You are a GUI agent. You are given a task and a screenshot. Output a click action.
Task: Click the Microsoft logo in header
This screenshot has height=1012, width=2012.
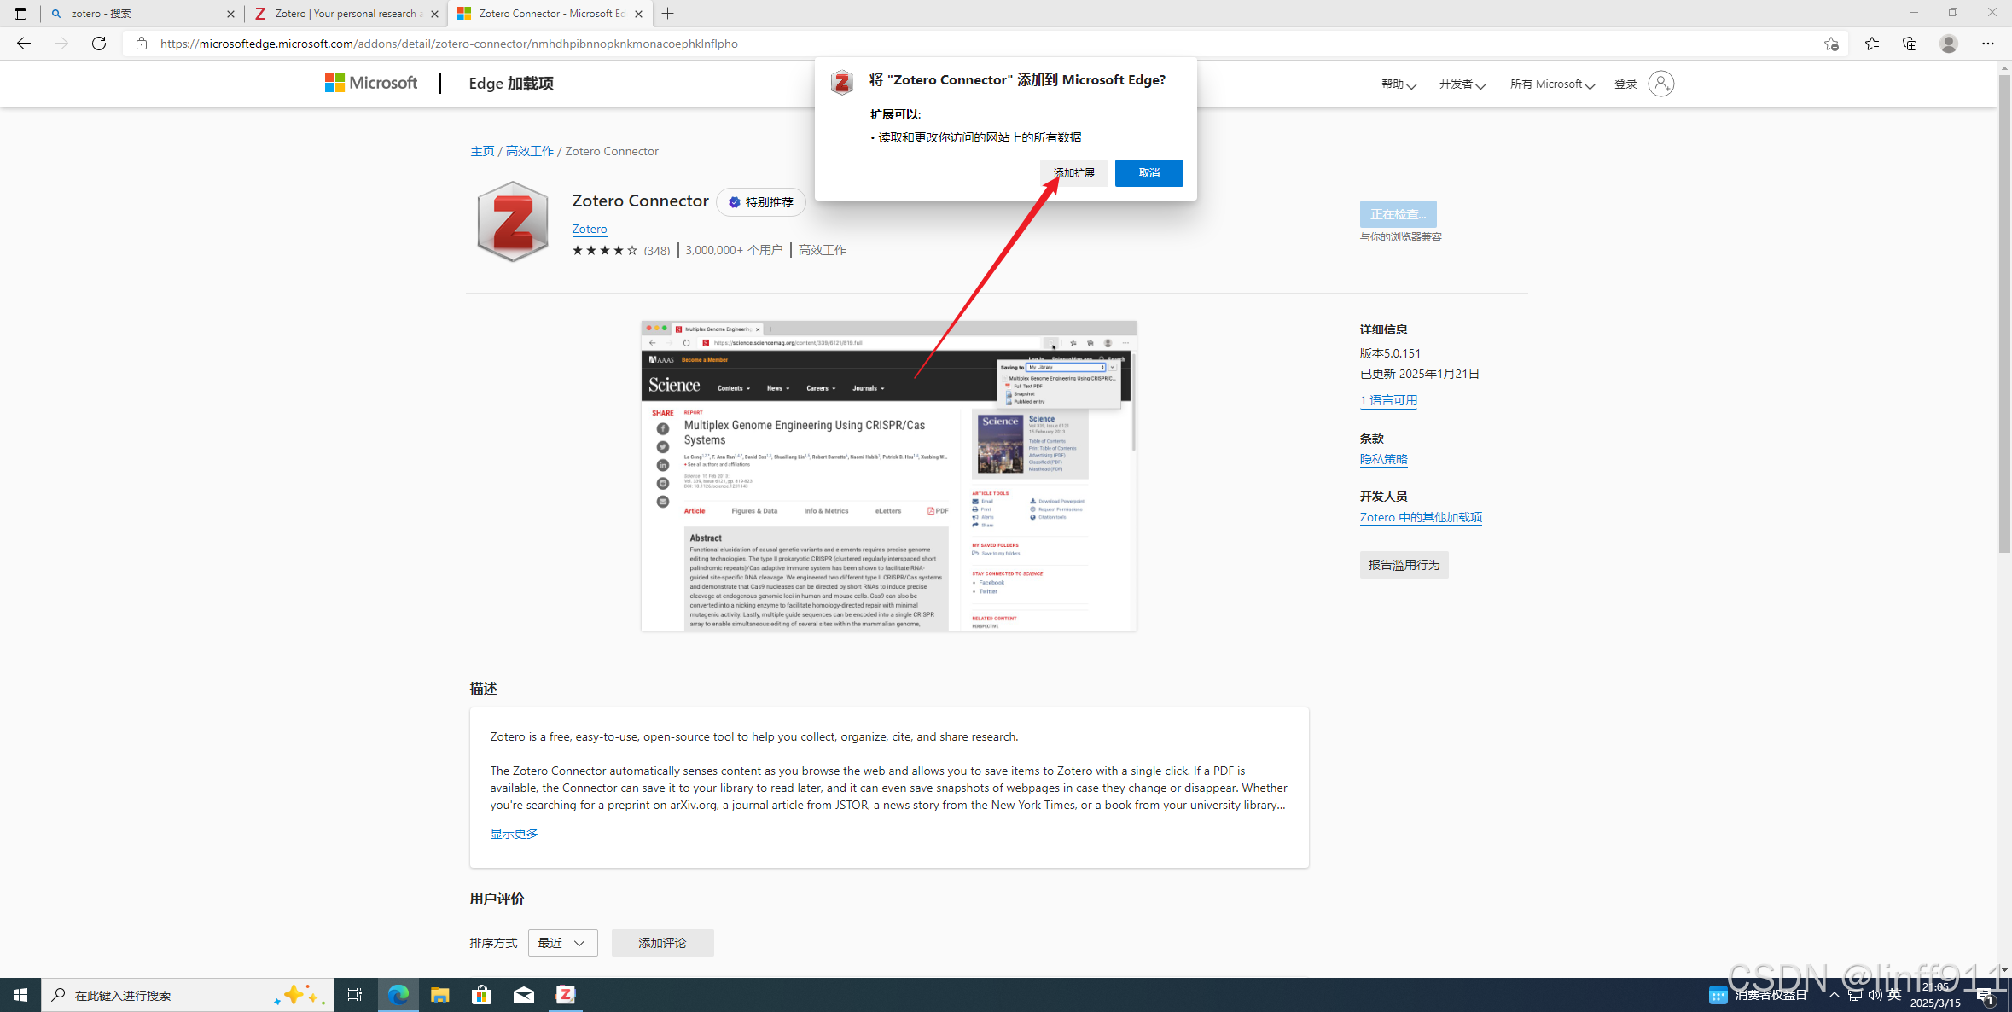click(371, 83)
